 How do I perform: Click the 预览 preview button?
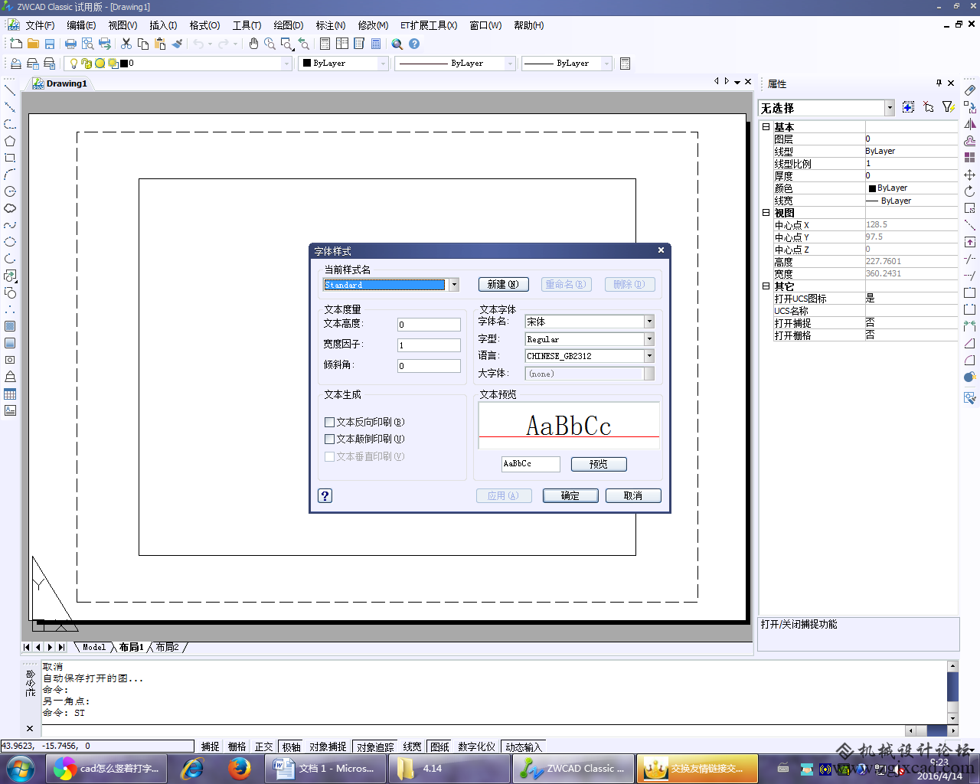pos(598,464)
